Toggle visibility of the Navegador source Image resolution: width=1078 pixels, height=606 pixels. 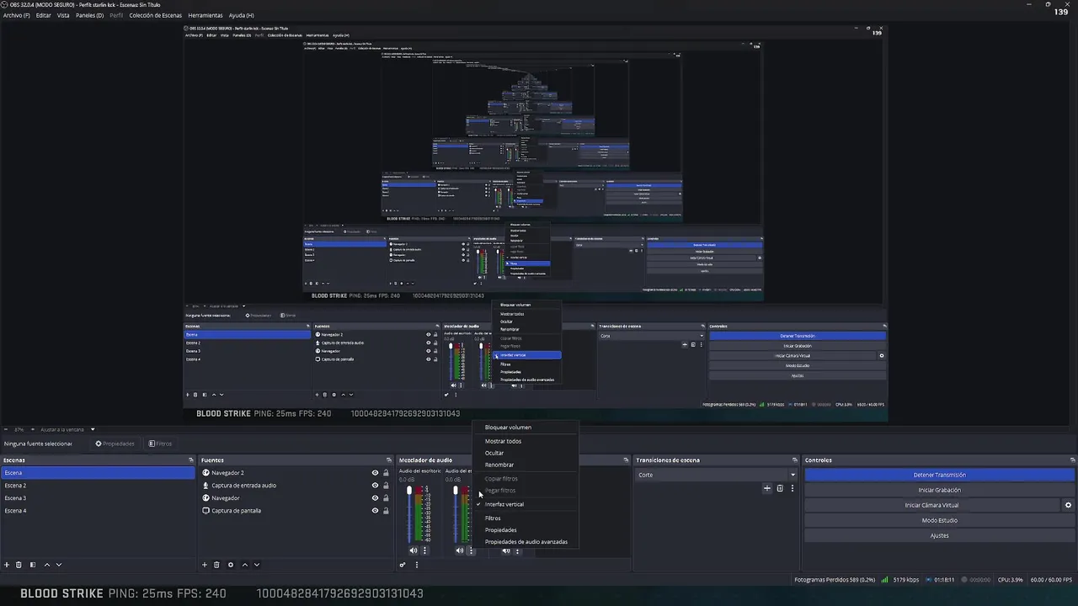(375, 498)
